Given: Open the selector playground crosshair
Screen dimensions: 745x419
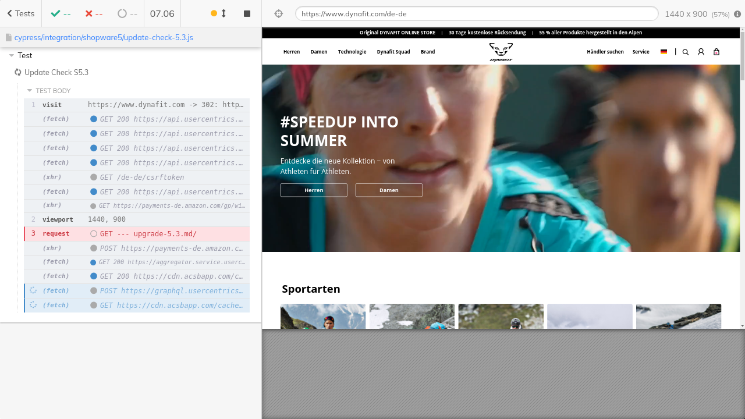Looking at the screenshot, I should coord(278,14).
